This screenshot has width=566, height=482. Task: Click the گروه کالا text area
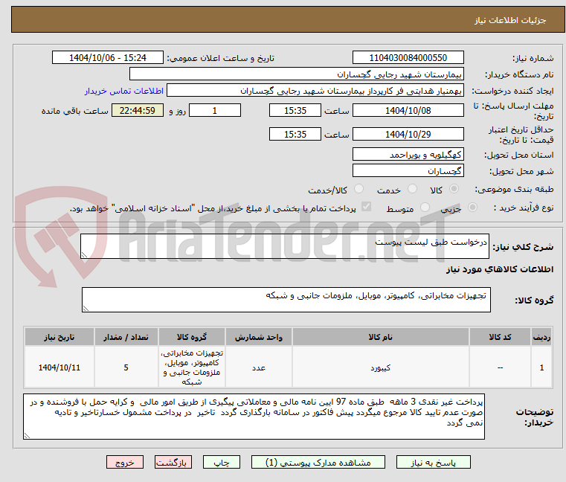coord(286,300)
